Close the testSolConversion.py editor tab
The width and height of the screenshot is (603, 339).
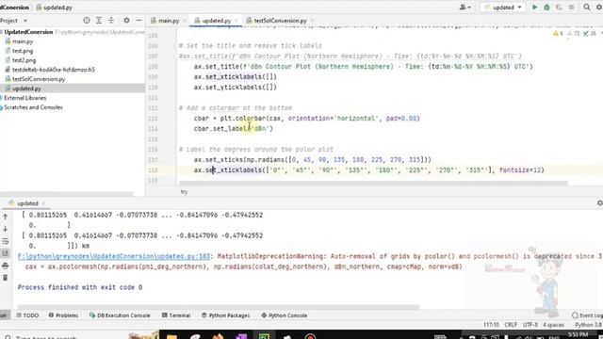tap(312, 21)
